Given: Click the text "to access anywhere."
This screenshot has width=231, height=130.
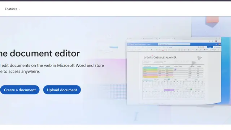Looking at the screenshot, I should point(22,71).
